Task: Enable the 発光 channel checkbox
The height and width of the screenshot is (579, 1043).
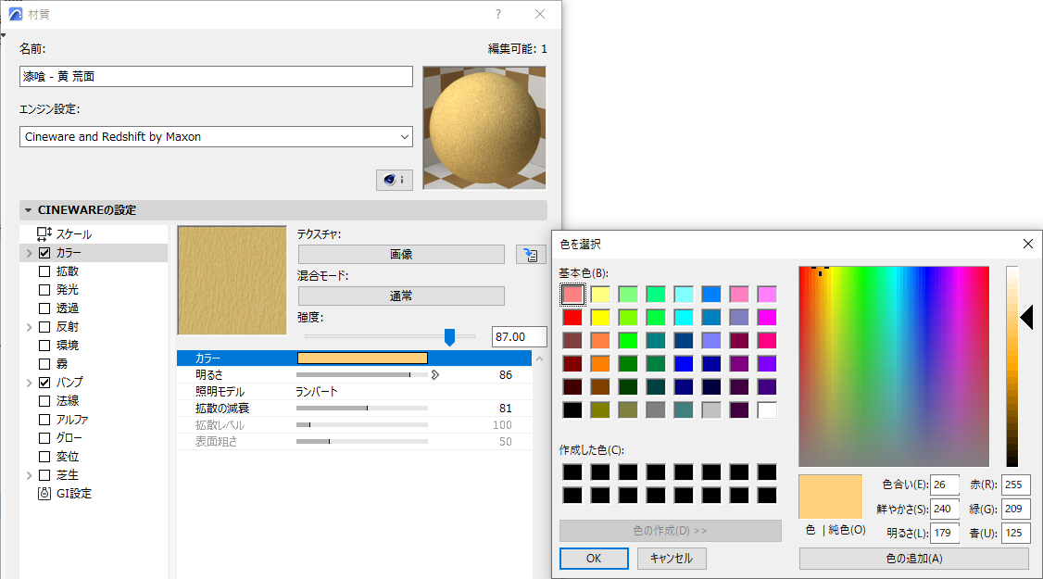Action: (43, 291)
